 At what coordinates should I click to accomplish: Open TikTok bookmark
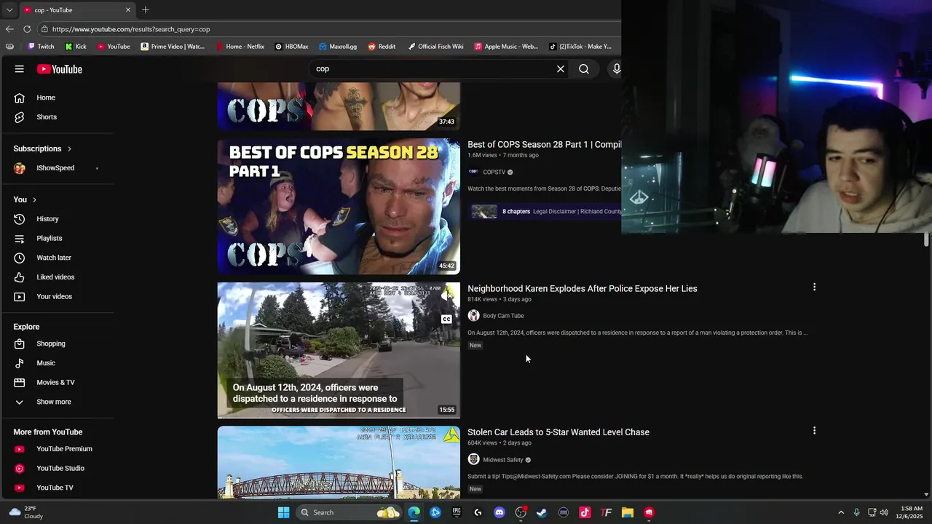(580, 47)
